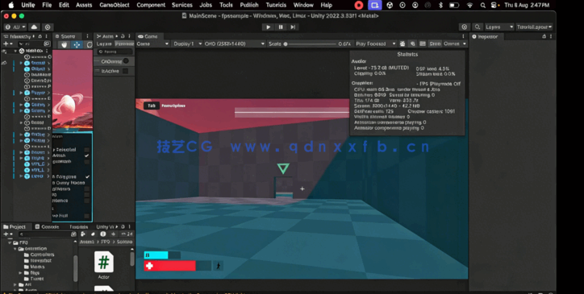This screenshot has height=294, width=584.
Task: Open the Game view mode dropdown
Action: point(152,44)
